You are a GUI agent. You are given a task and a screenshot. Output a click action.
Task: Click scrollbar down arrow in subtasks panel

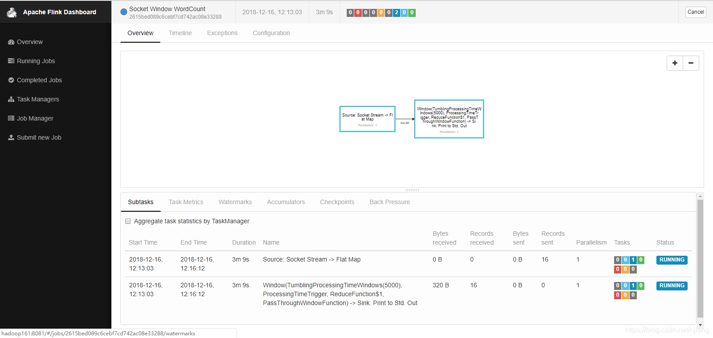click(700, 325)
